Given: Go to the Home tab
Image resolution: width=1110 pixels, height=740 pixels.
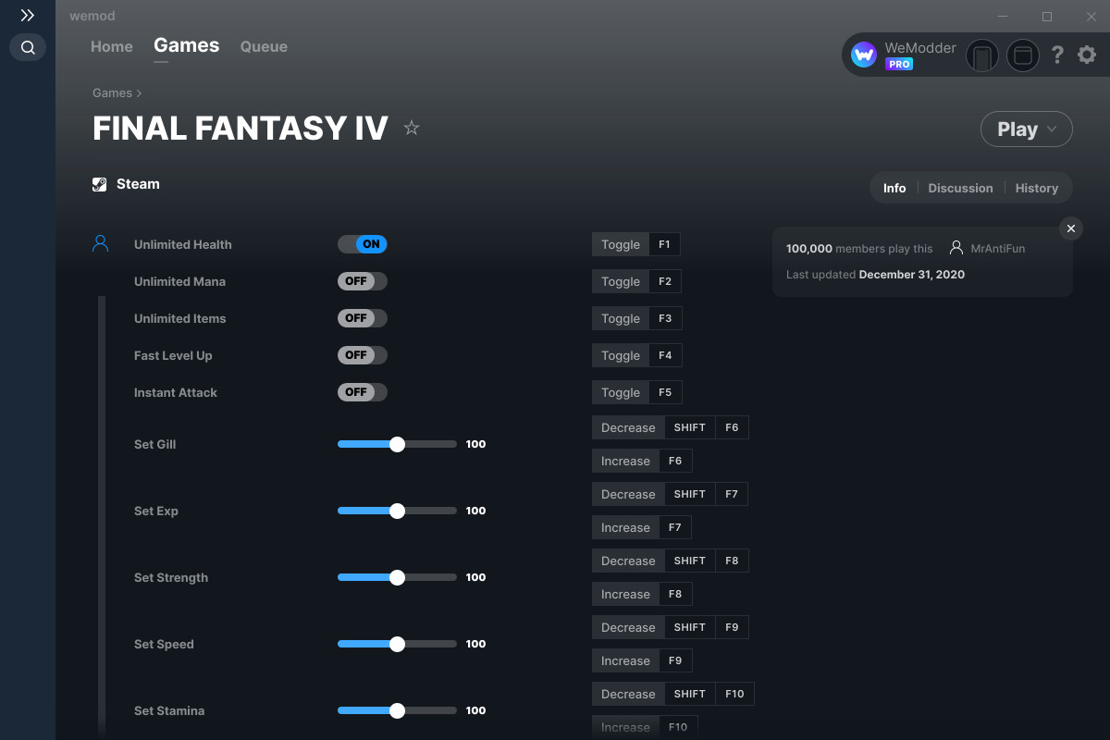Looking at the screenshot, I should click(112, 46).
